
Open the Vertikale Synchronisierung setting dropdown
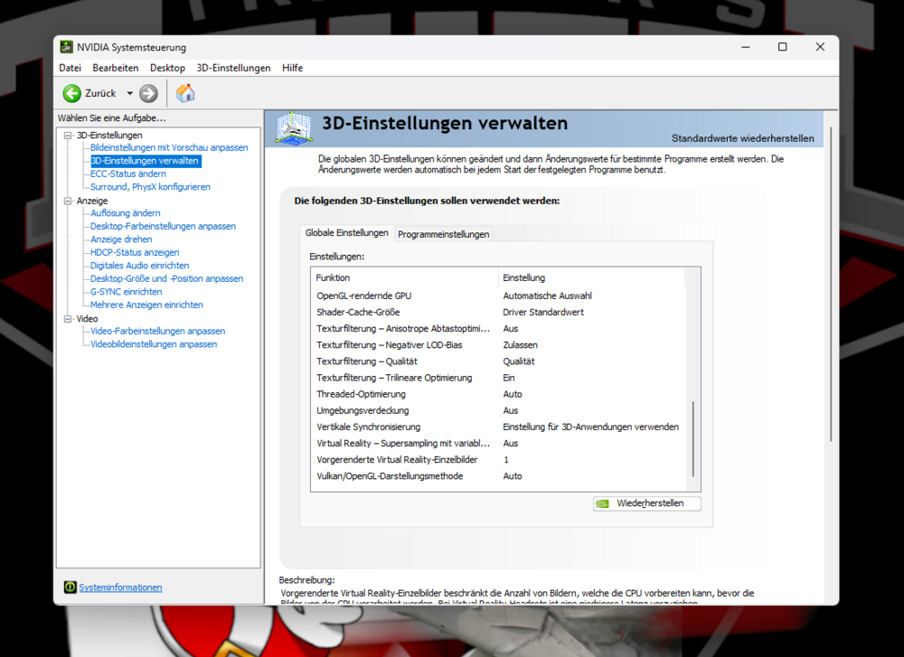588,427
